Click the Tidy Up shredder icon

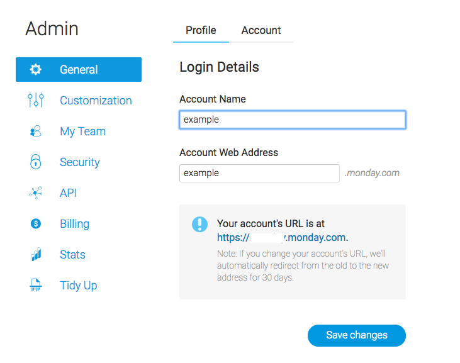35,285
